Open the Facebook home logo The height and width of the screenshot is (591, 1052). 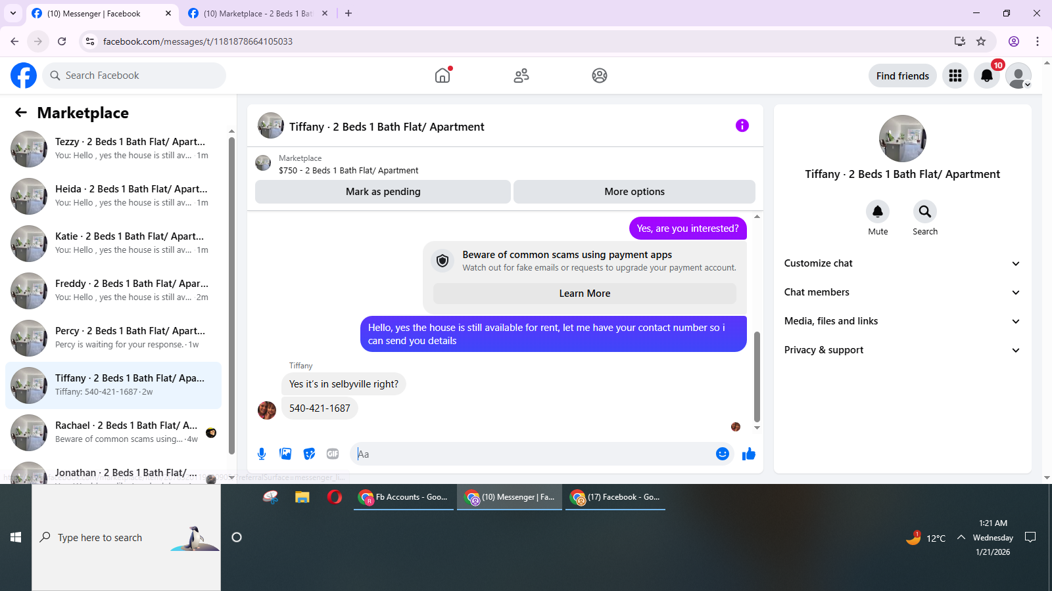tap(24, 76)
